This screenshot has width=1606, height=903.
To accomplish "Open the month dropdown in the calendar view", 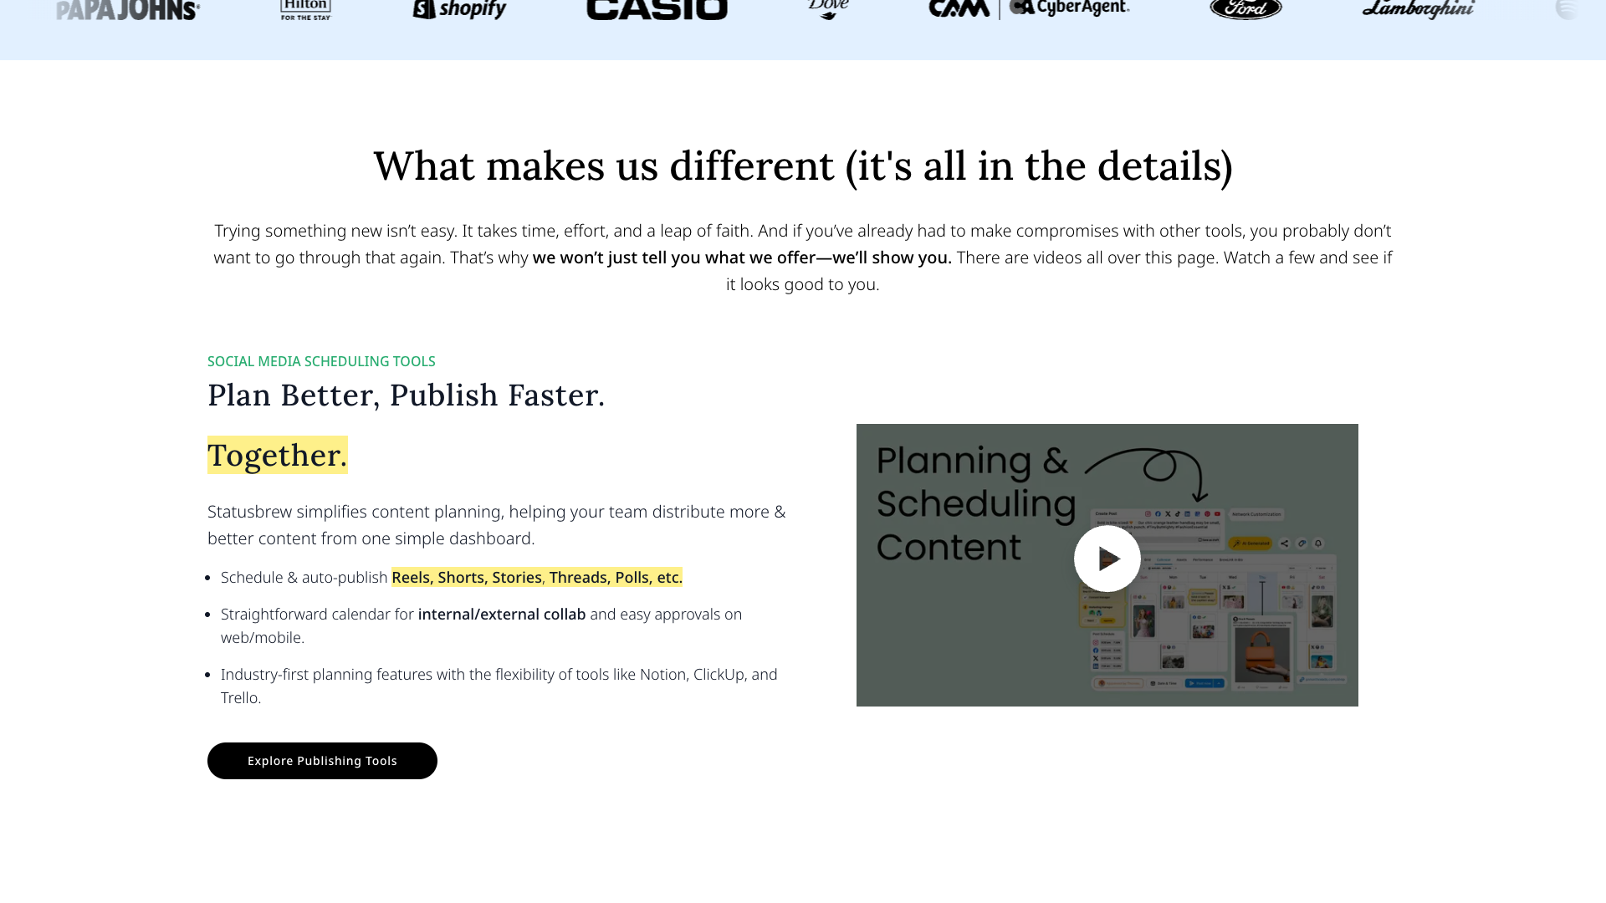I will tap(1299, 568).
